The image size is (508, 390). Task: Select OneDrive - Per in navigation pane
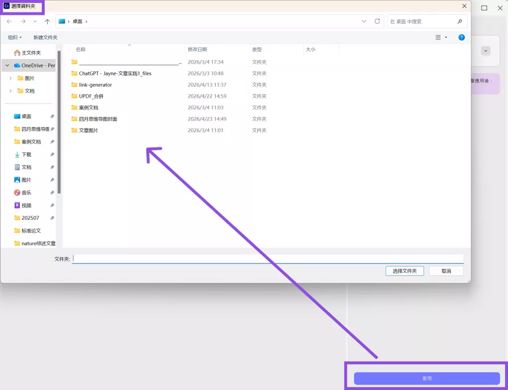34,65
